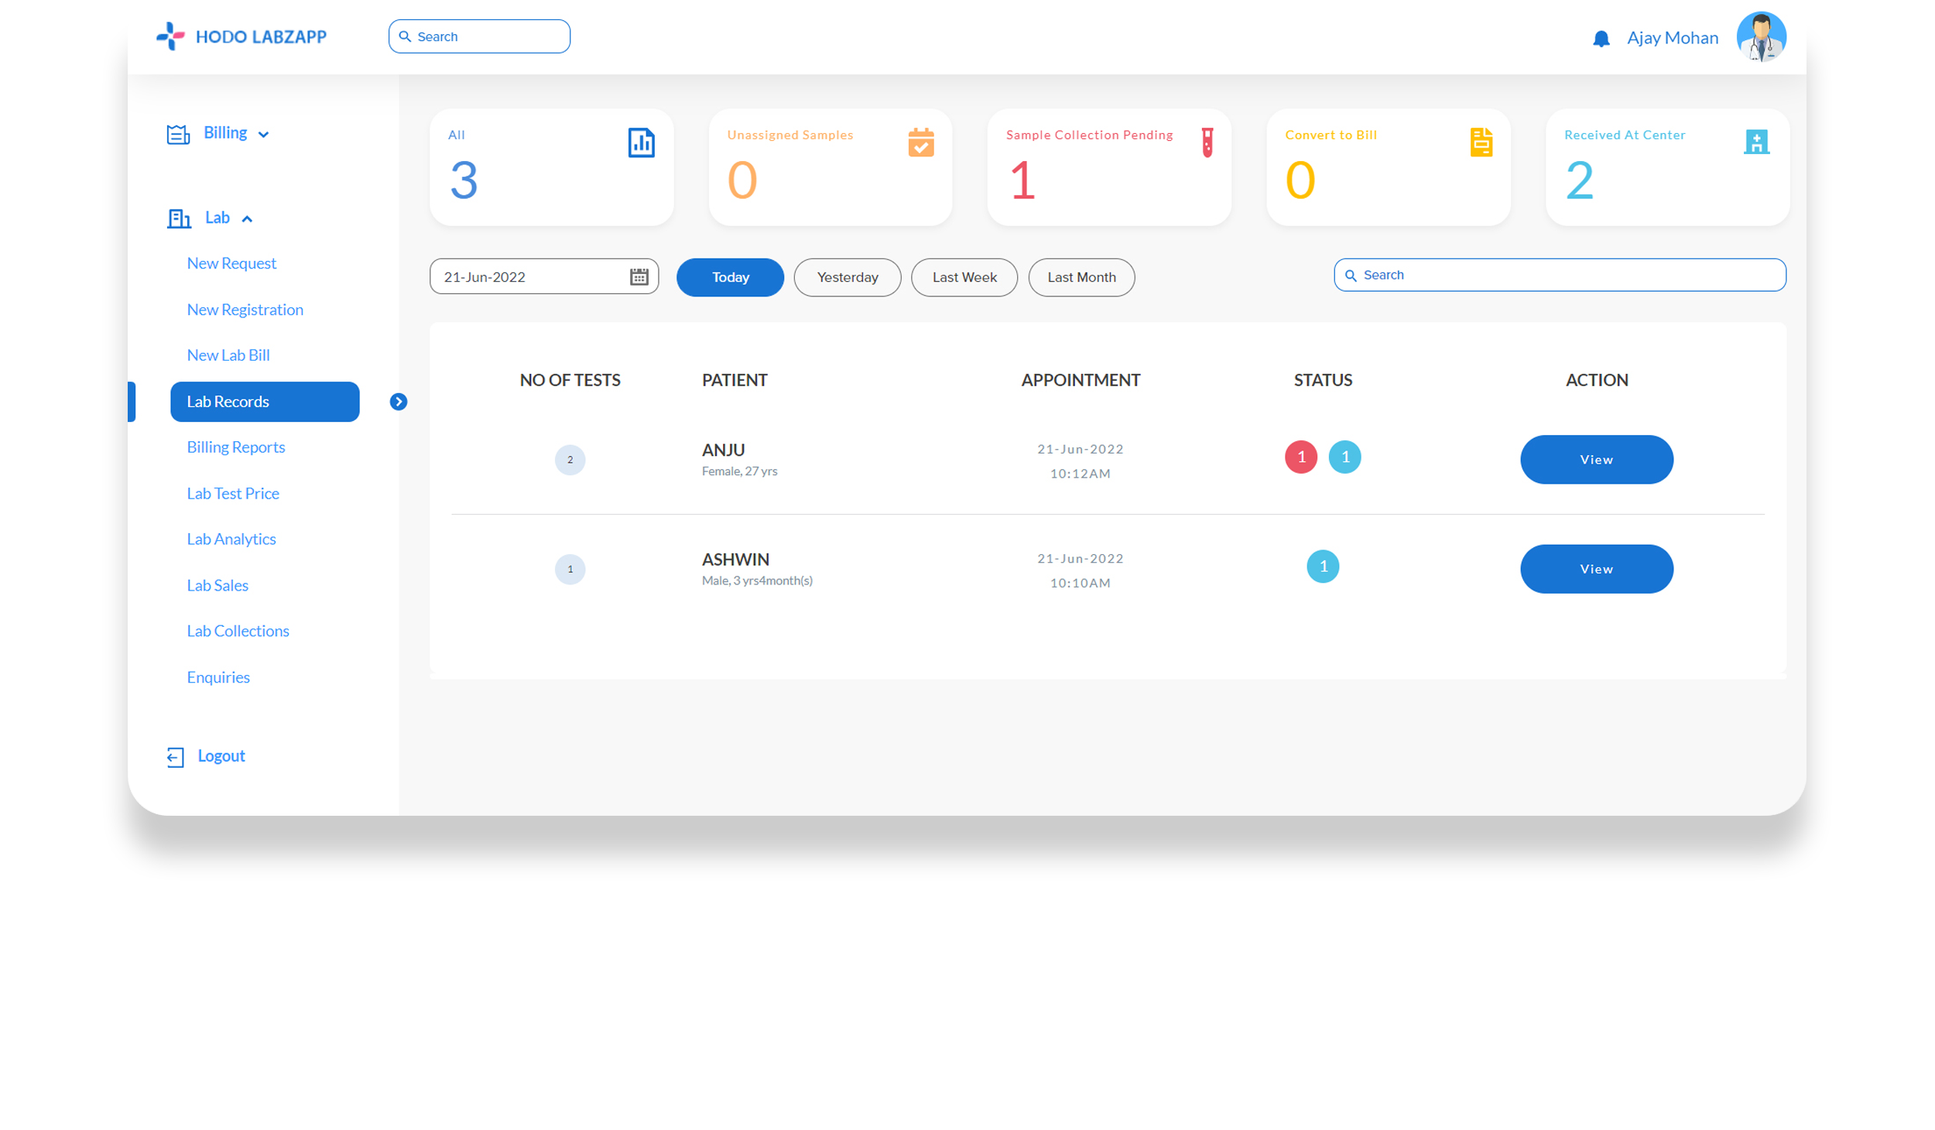The image size is (1935, 1130).
Task: Select the Yesterday date filter
Action: (847, 277)
